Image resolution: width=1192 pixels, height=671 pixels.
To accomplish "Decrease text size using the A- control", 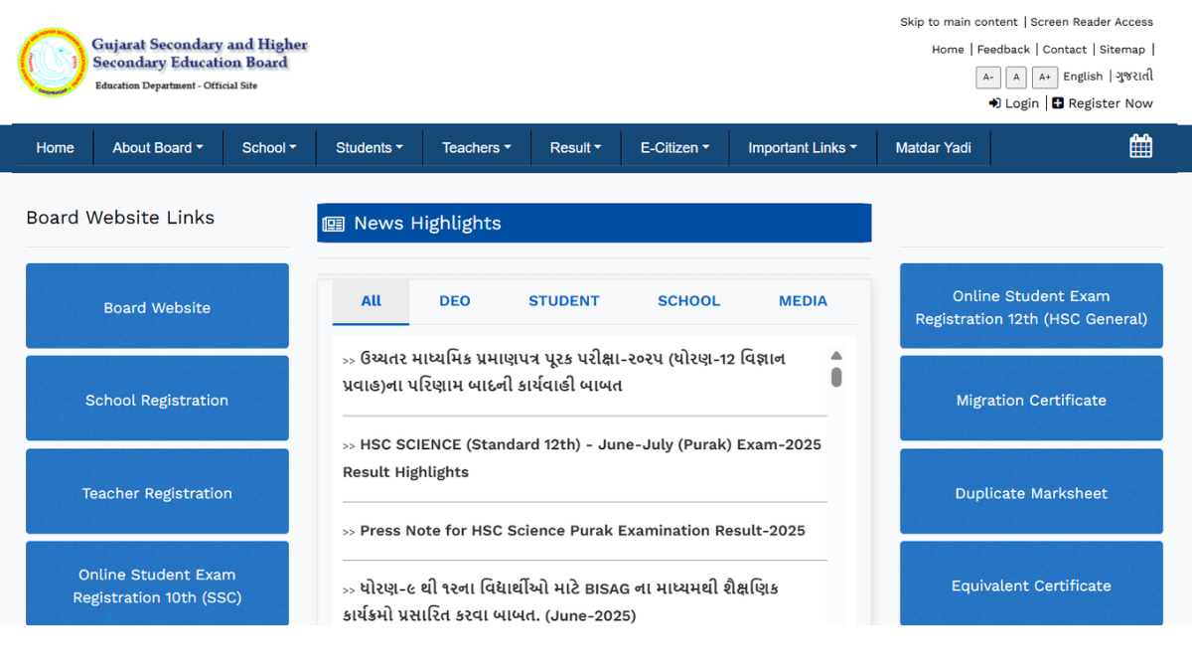I will point(987,77).
